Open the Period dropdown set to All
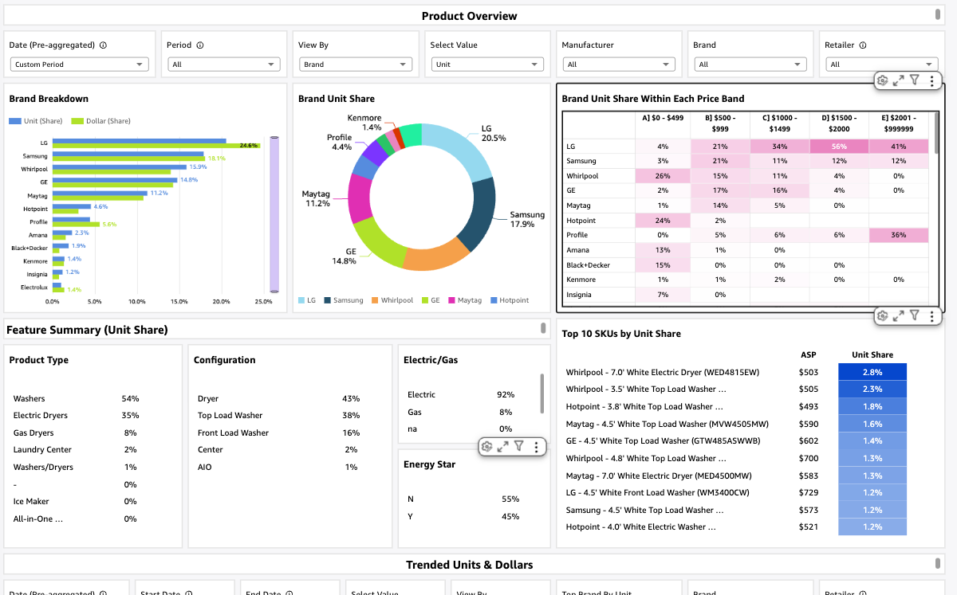The width and height of the screenshot is (957, 595). [224, 65]
